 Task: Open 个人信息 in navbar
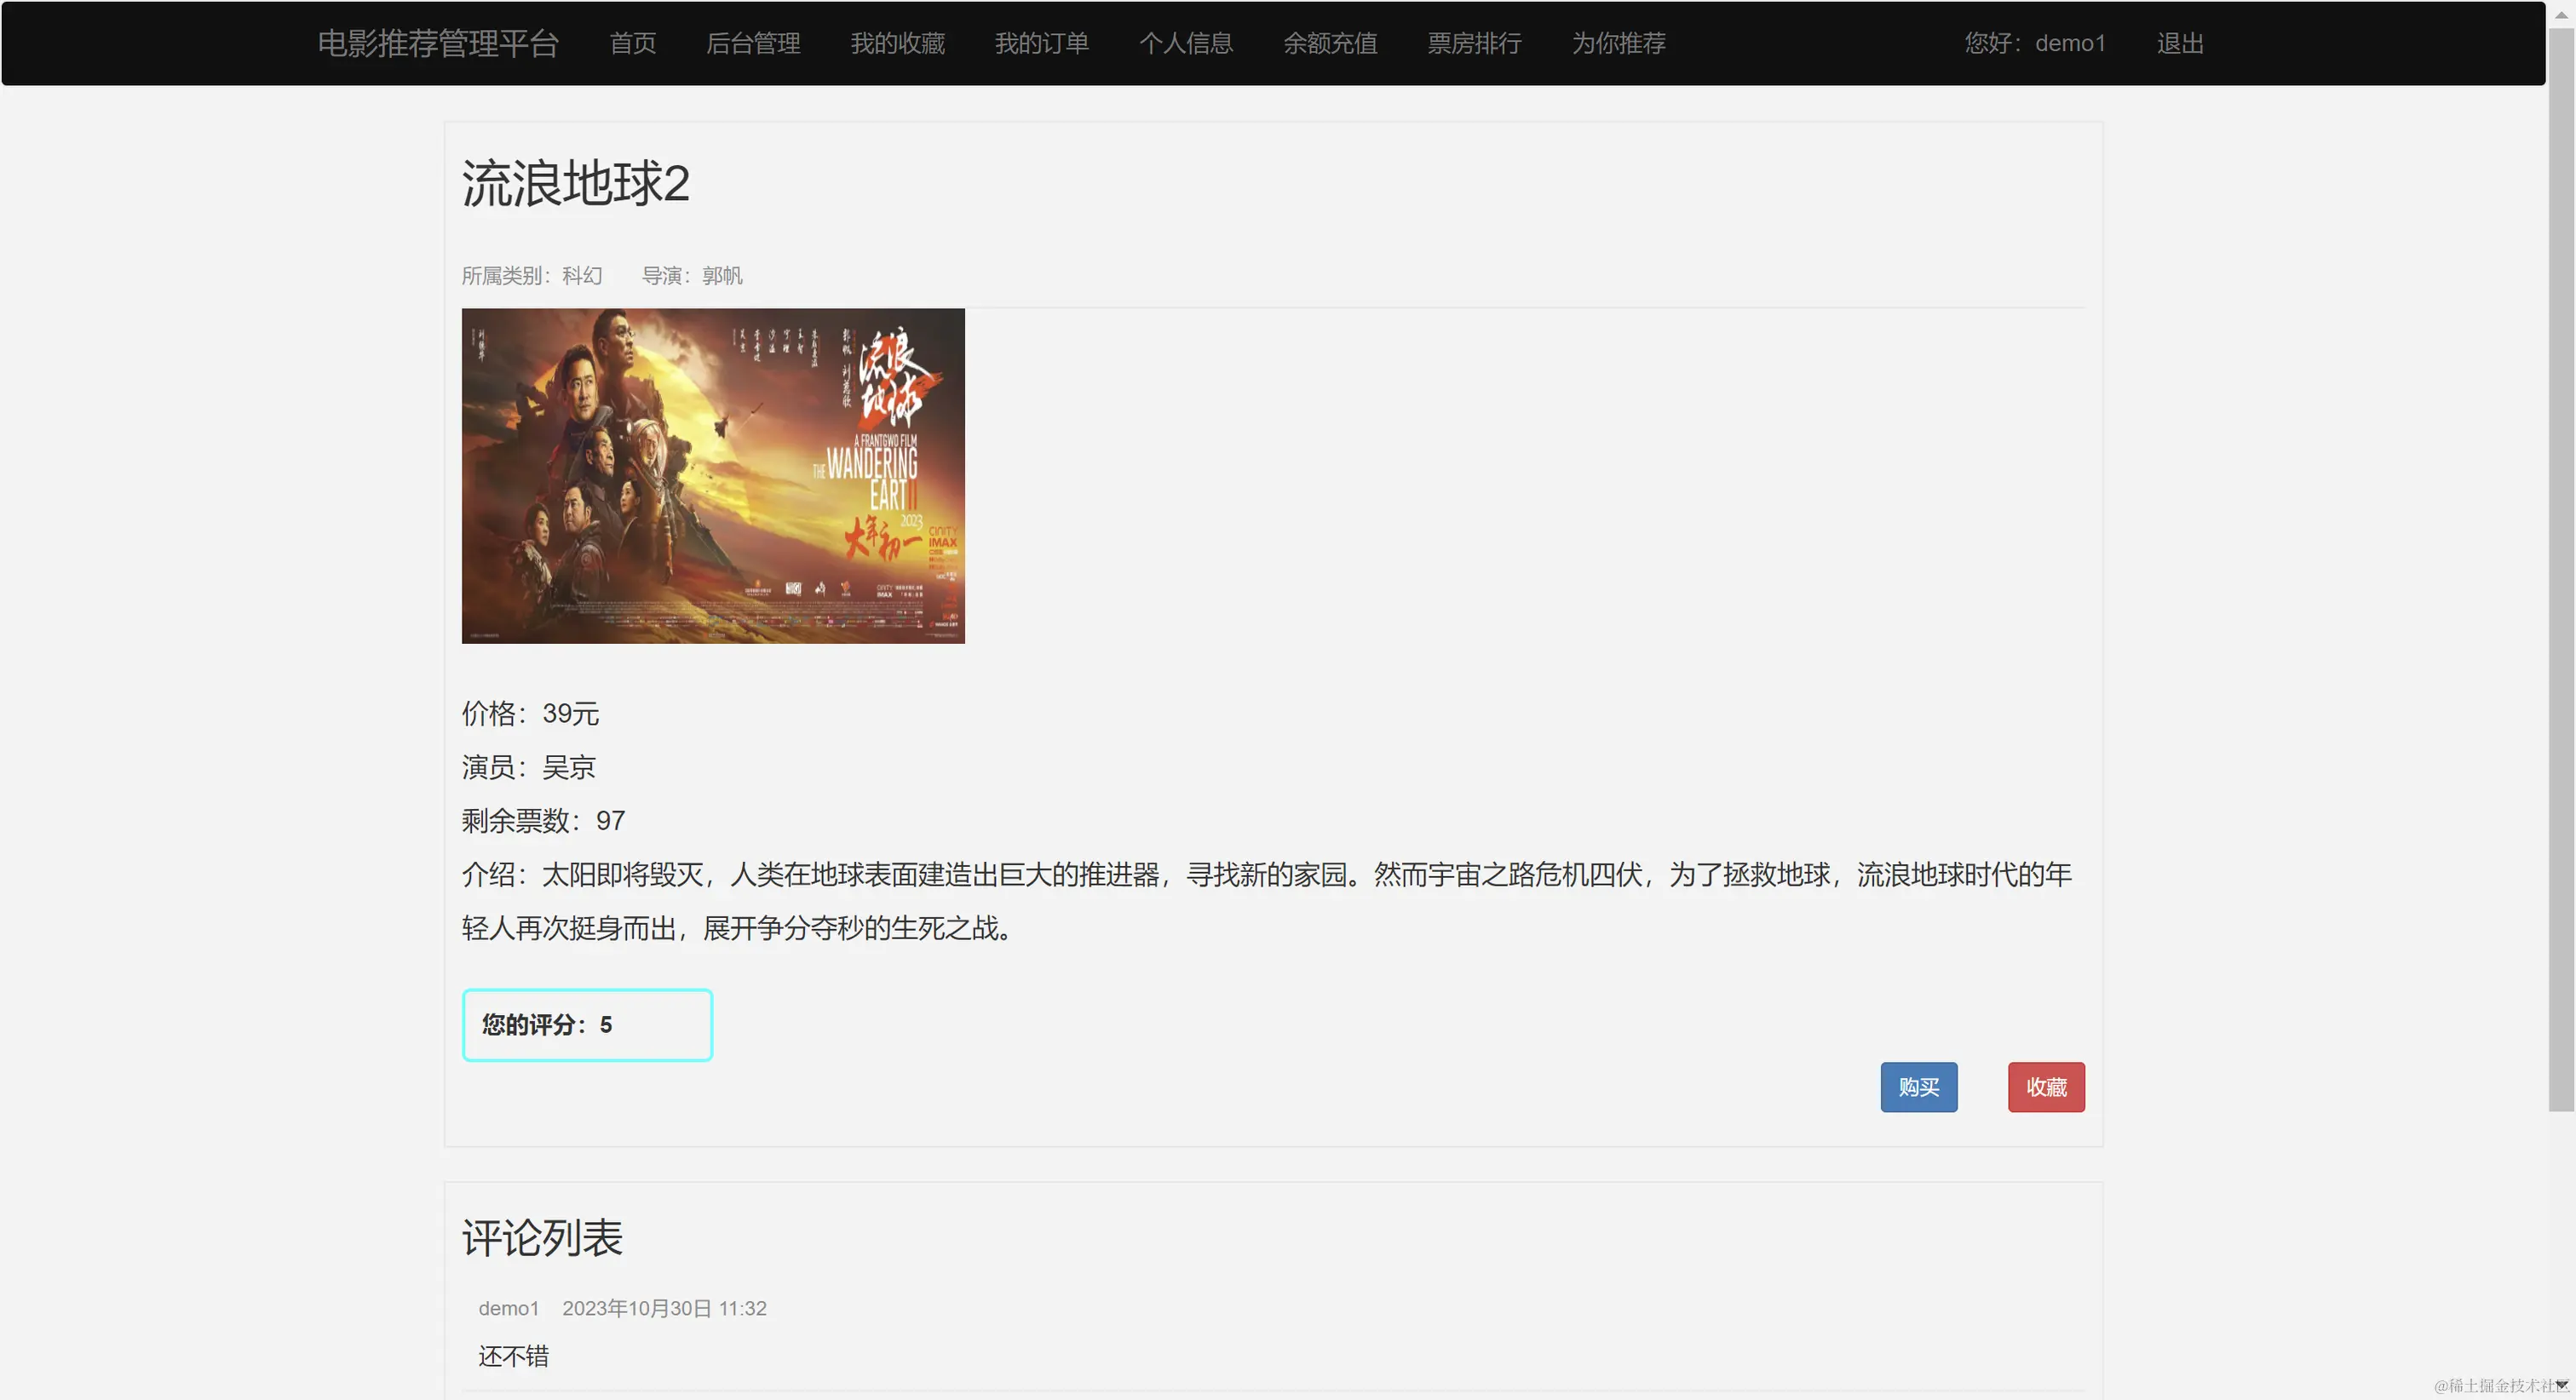1185,43
